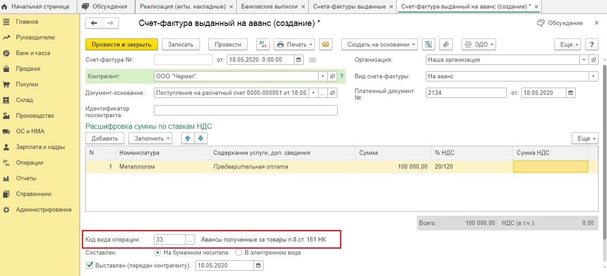Move row up with blue up arrow
607x276 pixels.
(187, 139)
